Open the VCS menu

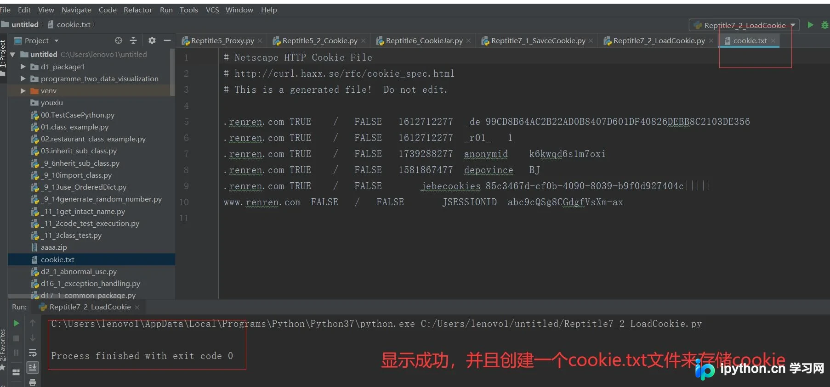tap(212, 10)
